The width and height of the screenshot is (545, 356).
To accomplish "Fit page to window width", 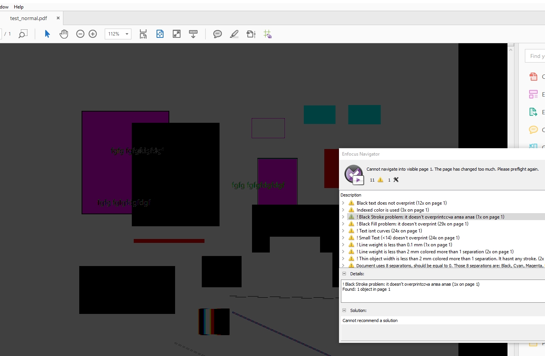I will point(143,34).
